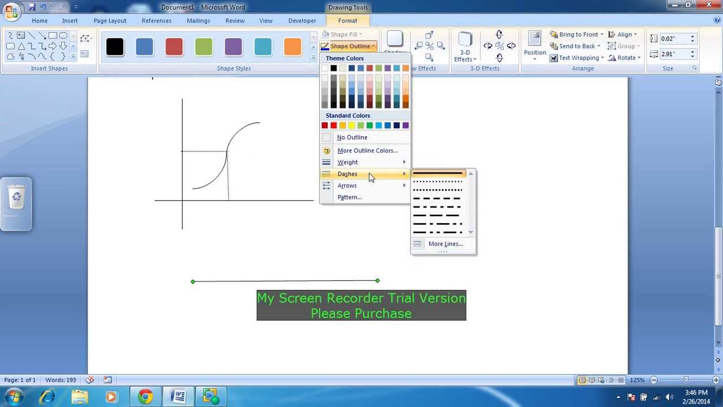Pick the round dot dash style
Image resolution: width=723 pixels, height=407 pixels.
[x=438, y=181]
